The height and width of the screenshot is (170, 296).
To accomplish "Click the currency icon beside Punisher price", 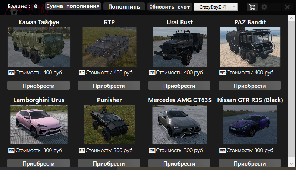I will tap(82, 150).
